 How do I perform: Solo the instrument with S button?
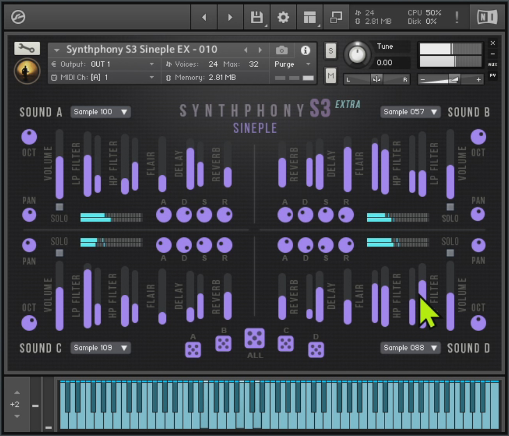(330, 51)
